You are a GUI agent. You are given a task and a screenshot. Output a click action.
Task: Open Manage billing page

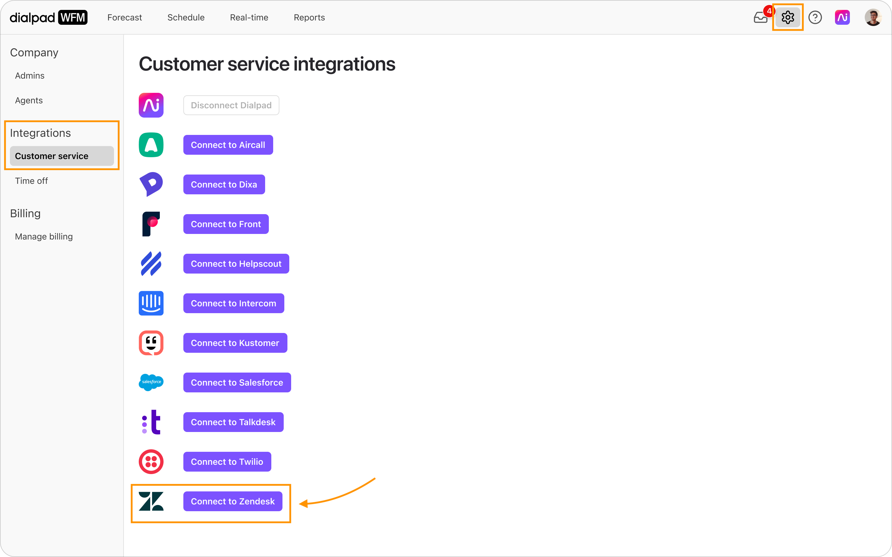[x=44, y=236]
